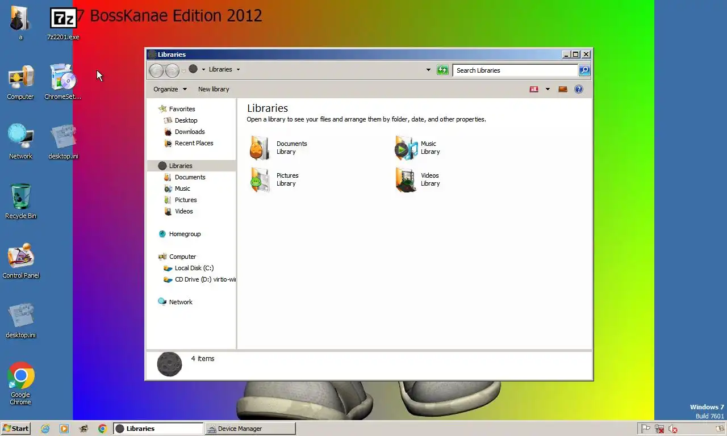Select the Recycle Bin desktop icon
This screenshot has width=727, height=436.
tap(20, 201)
